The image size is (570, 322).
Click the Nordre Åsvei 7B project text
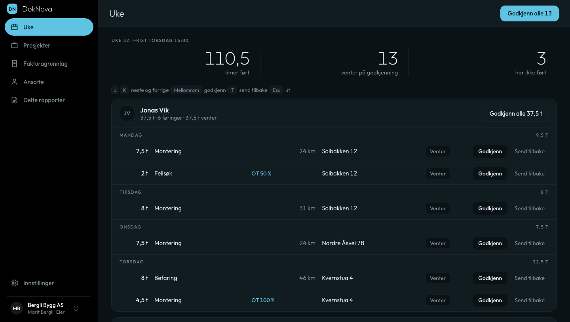coord(343,243)
